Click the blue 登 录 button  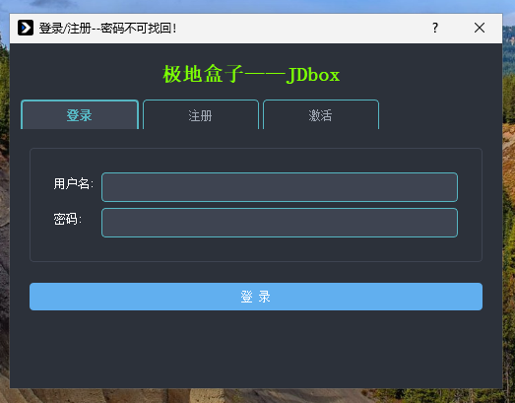coord(256,297)
